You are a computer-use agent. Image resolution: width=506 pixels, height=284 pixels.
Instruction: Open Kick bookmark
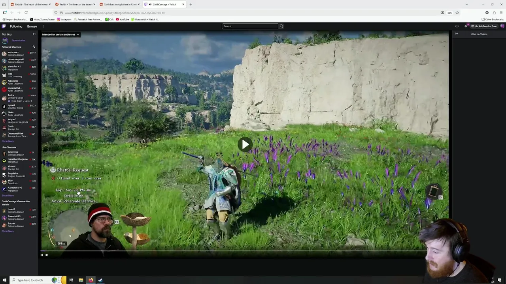pos(110,19)
